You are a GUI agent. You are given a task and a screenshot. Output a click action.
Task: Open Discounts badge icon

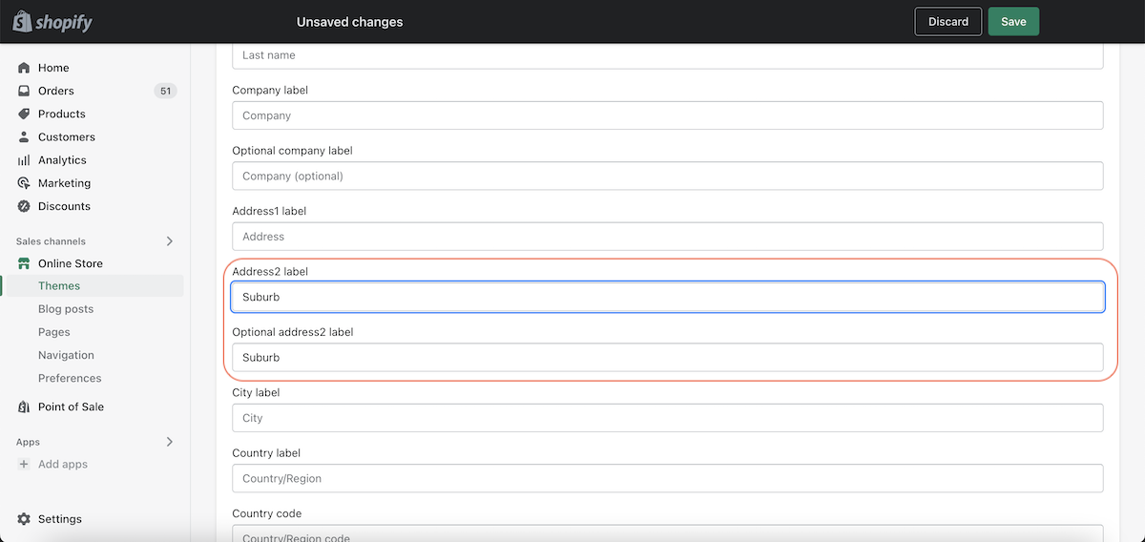[24, 206]
